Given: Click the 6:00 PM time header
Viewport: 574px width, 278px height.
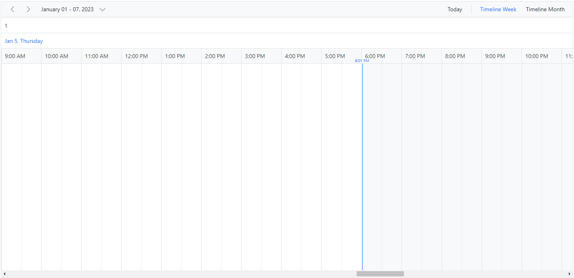Looking at the screenshot, I should pyautogui.click(x=381, y=56).
